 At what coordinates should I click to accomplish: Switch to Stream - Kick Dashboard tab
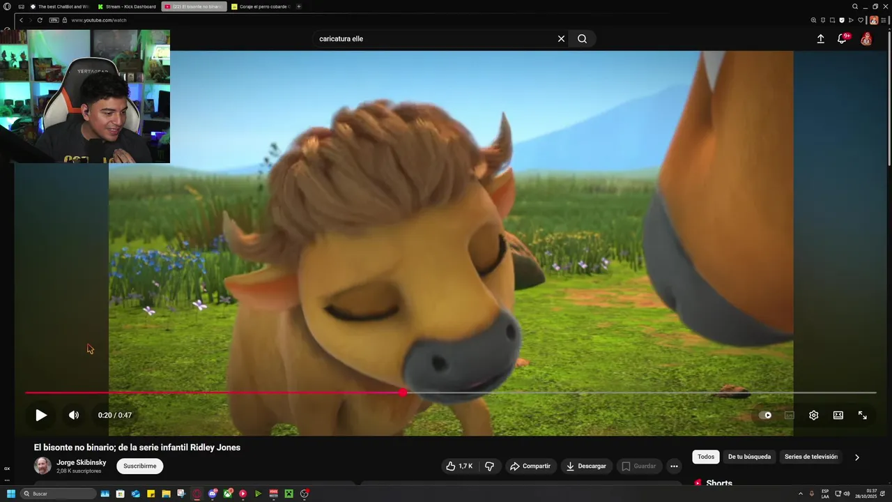128,6
